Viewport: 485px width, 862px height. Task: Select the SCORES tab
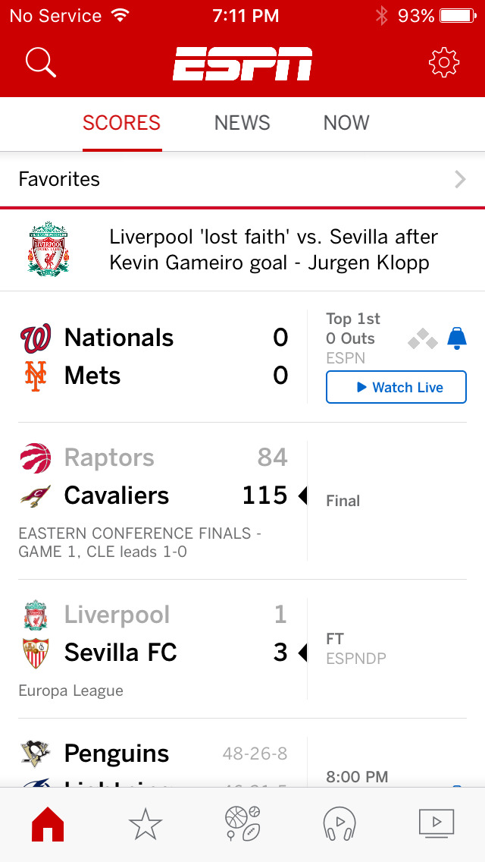pos(121,123)
